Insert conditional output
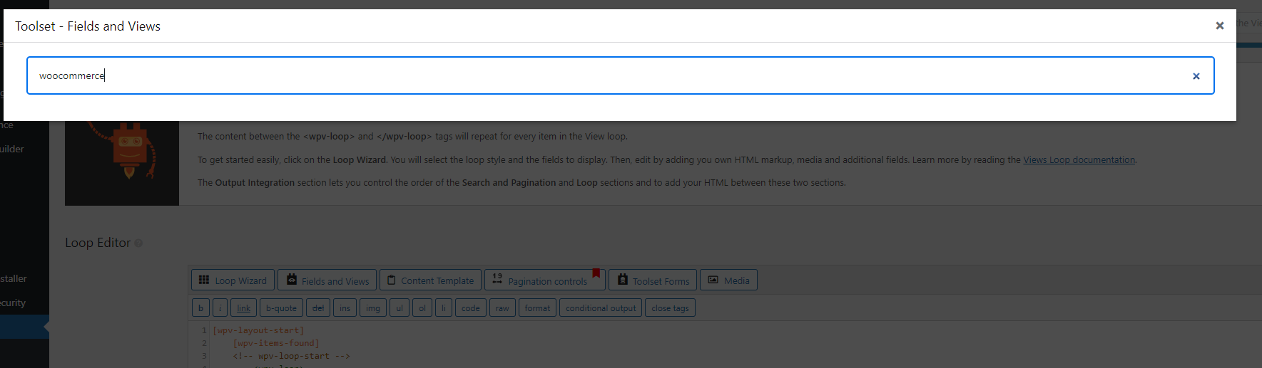This screenshot has width=1262, height=368. coord(601,307)
